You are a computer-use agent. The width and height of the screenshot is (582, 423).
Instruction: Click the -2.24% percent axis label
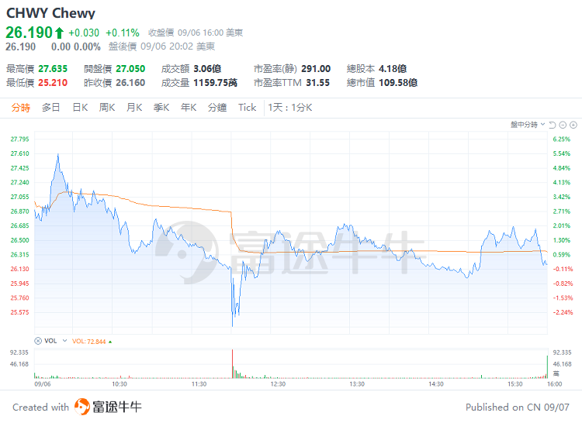(563, 312)
